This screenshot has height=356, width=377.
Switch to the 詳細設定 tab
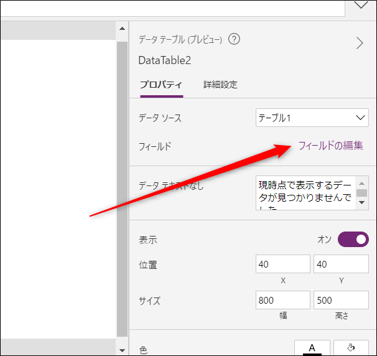tap(220, 85)
